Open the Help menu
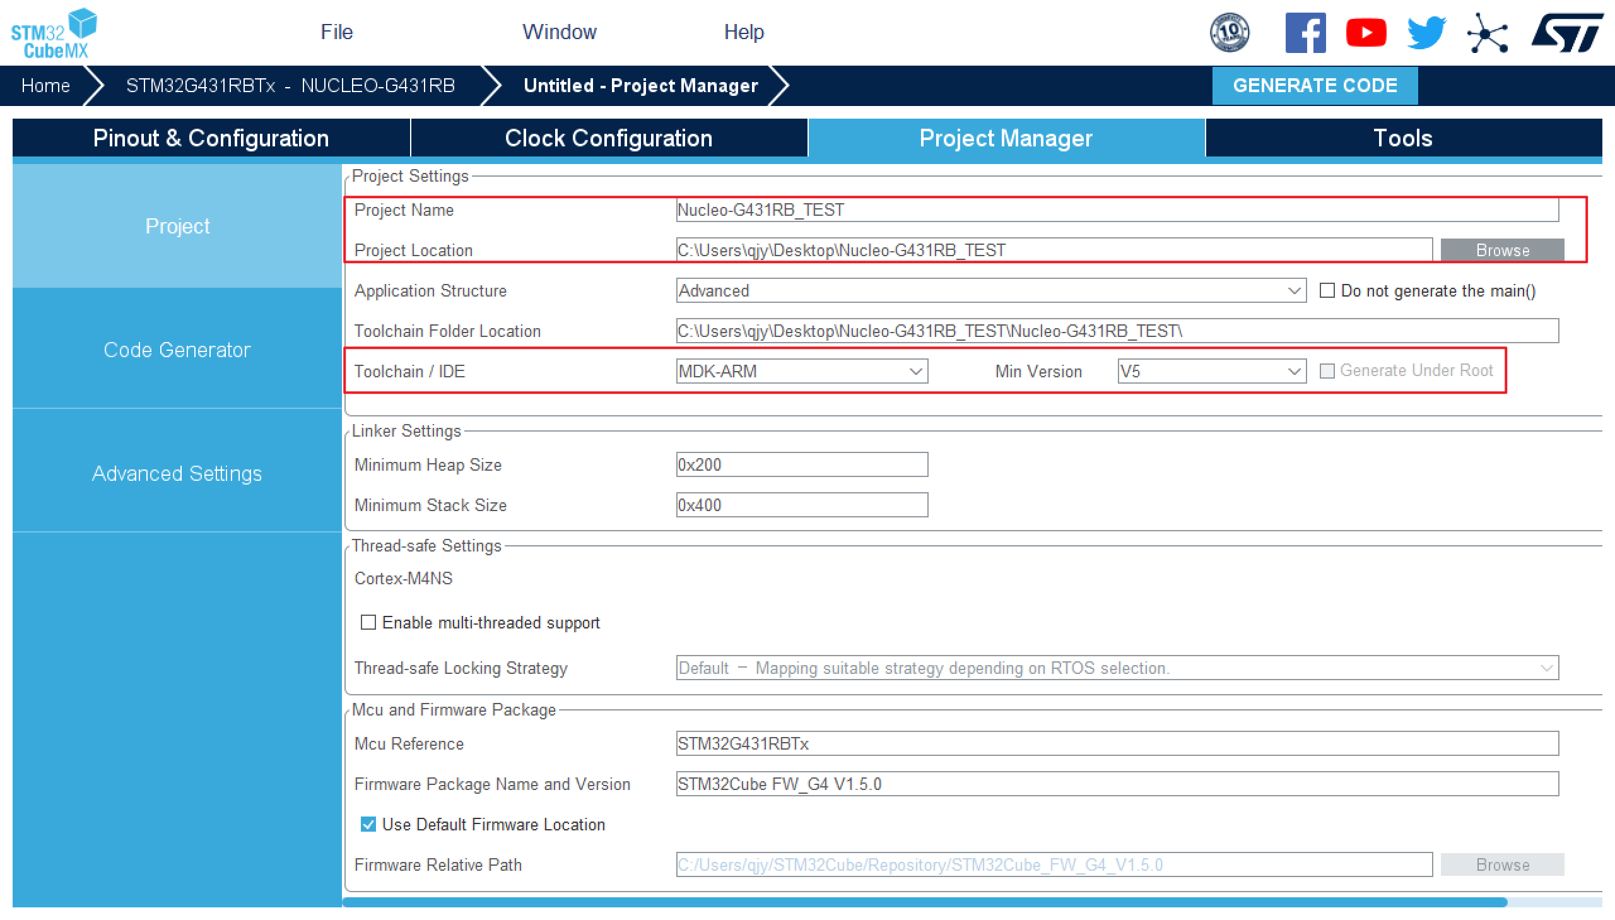The image size is (1615, 920). tap(743, 32)
